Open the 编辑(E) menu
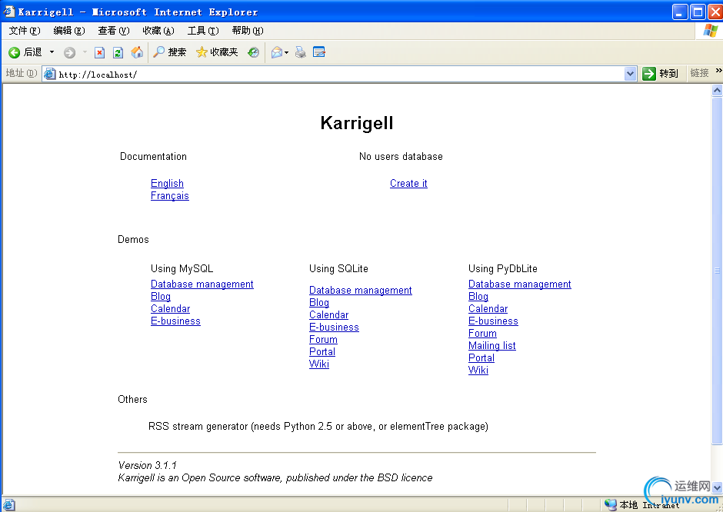 click(69, 31)
